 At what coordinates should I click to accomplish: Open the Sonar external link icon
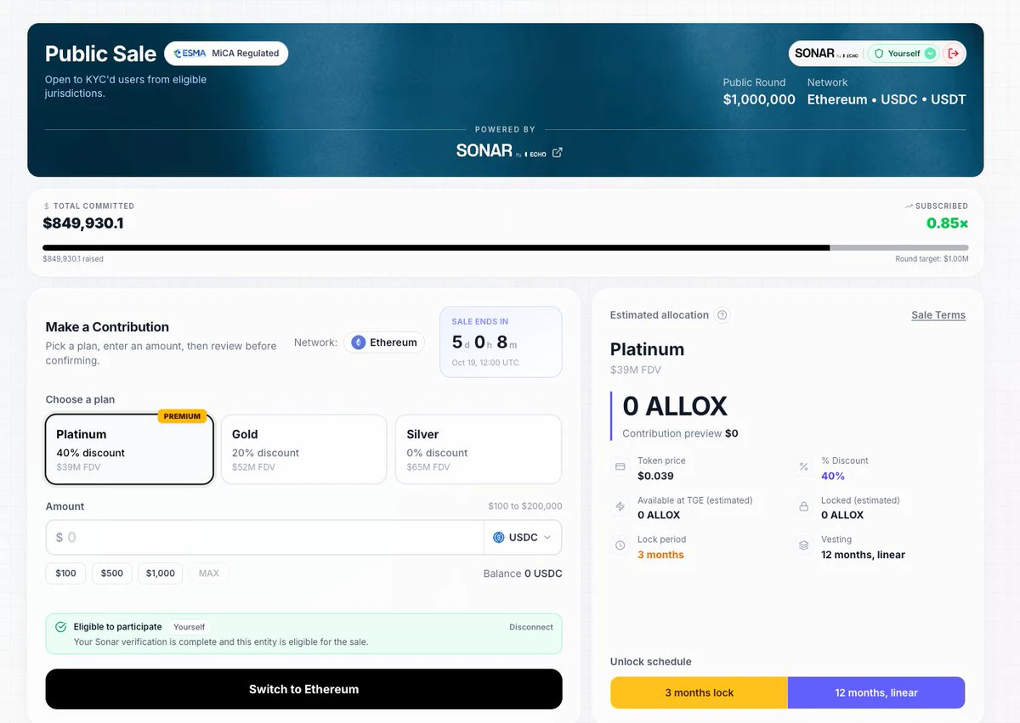[558, 153]
